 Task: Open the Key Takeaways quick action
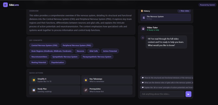pyautogui.click(x=107, y=80)
